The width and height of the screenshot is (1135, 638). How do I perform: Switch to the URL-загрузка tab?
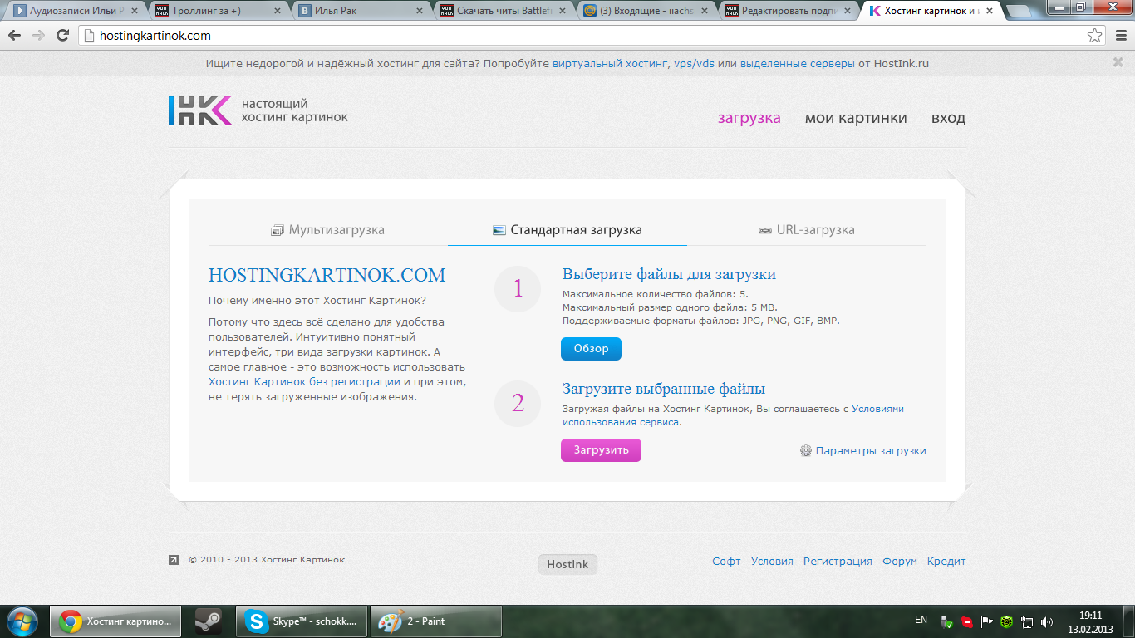807,230
